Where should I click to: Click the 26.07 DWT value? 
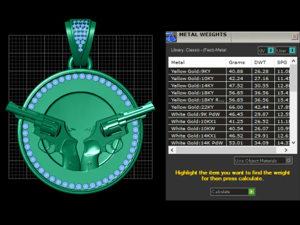261,128
